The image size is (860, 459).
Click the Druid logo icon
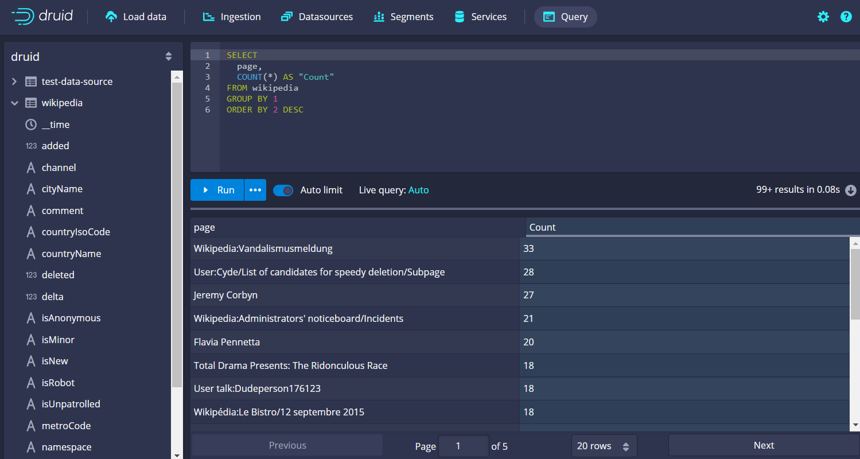pos(23,17)
